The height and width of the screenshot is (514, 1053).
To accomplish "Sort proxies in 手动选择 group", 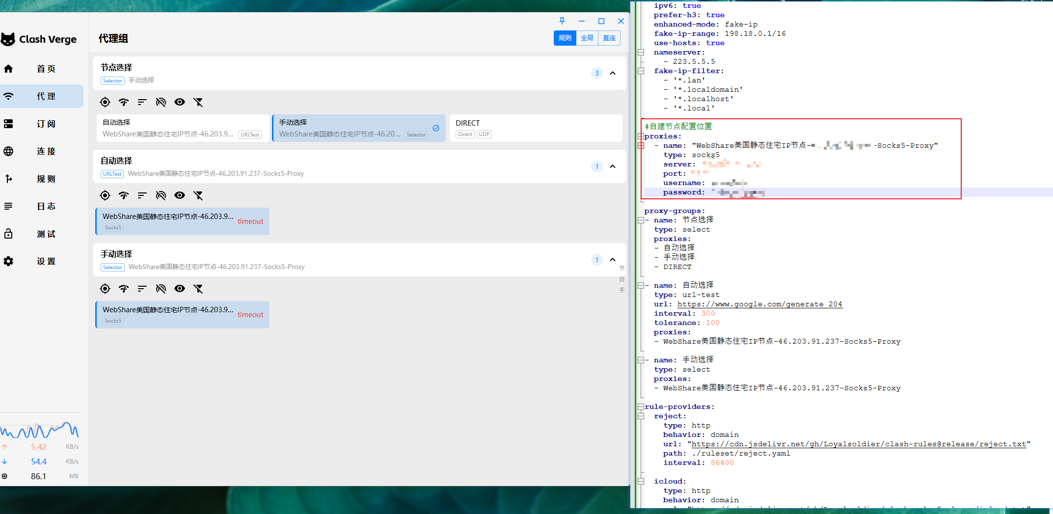I will [x=142, y=289].
